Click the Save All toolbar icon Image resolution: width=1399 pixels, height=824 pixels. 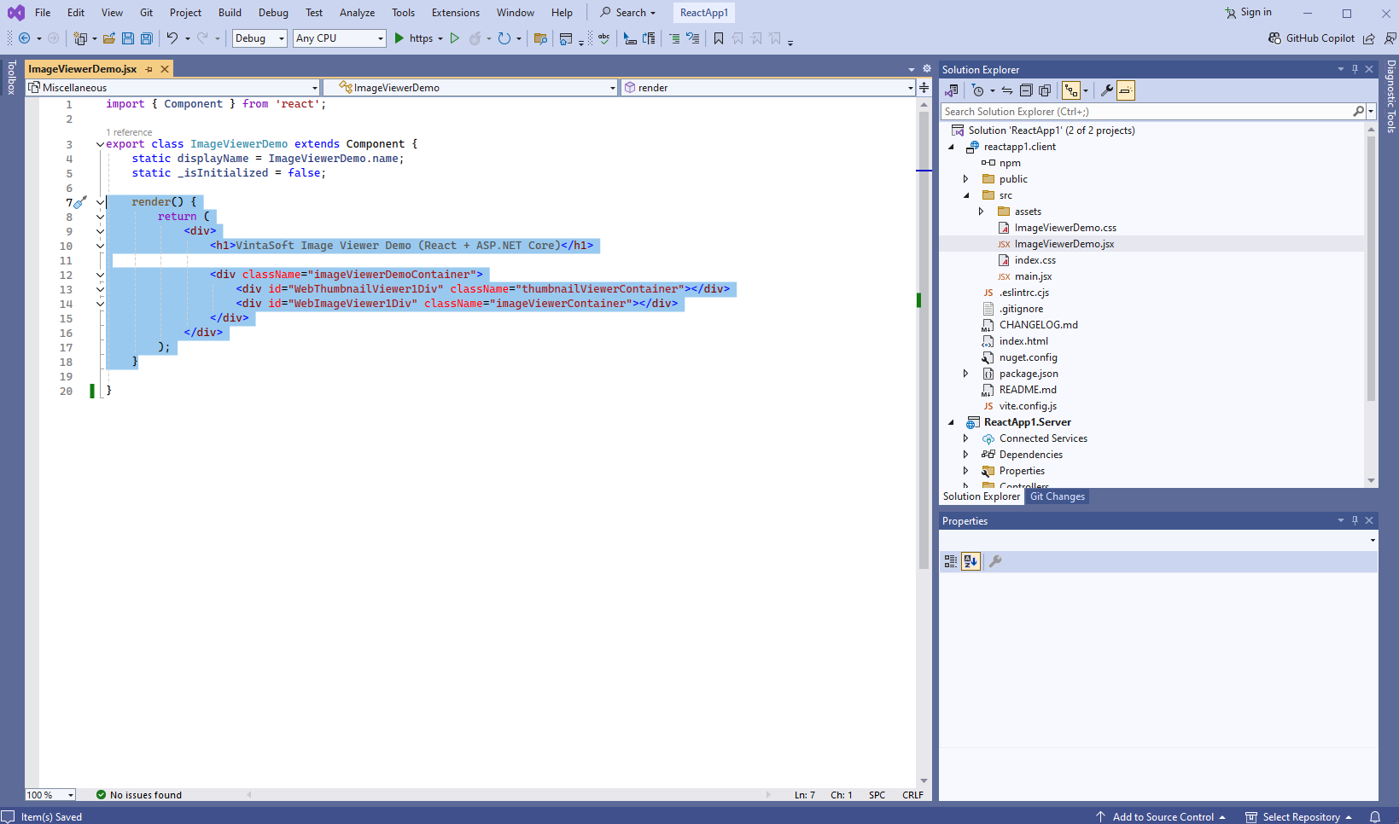point(147,38)
